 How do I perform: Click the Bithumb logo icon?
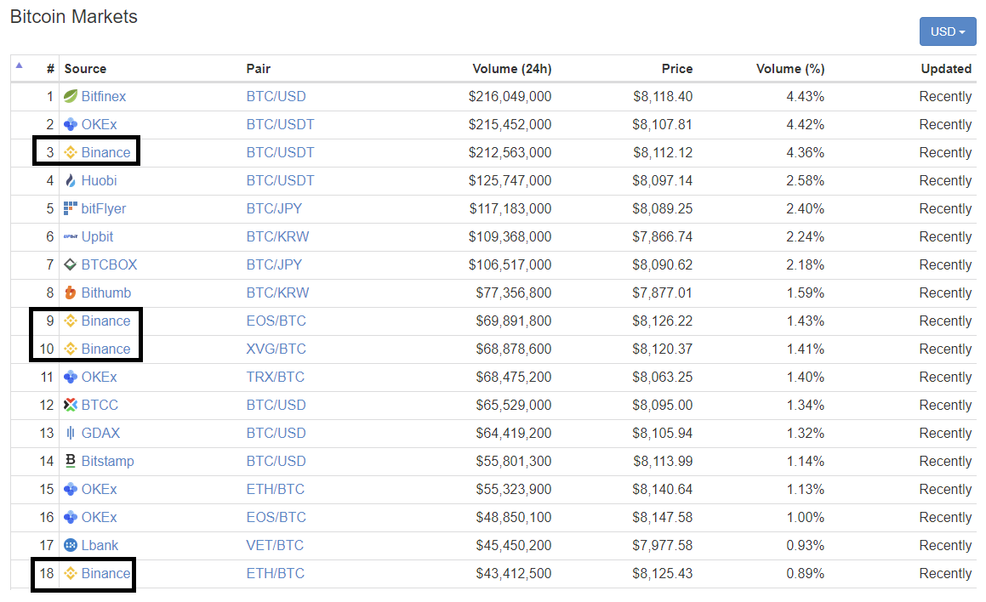(x=71, y=292)
